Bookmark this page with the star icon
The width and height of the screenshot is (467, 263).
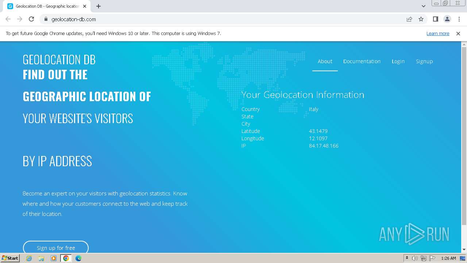(421, 19)
